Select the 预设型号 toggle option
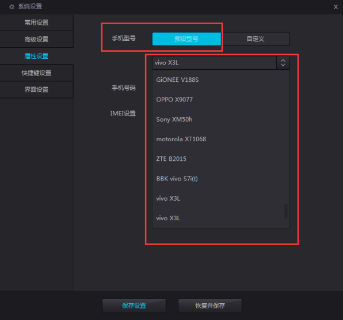 click(x=186, y=39)
